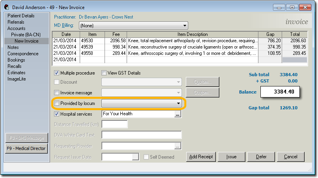The height and width of the screenshot is (178, 318).
Task: Expand the Provided by locum dropdown
Action: 178,103
